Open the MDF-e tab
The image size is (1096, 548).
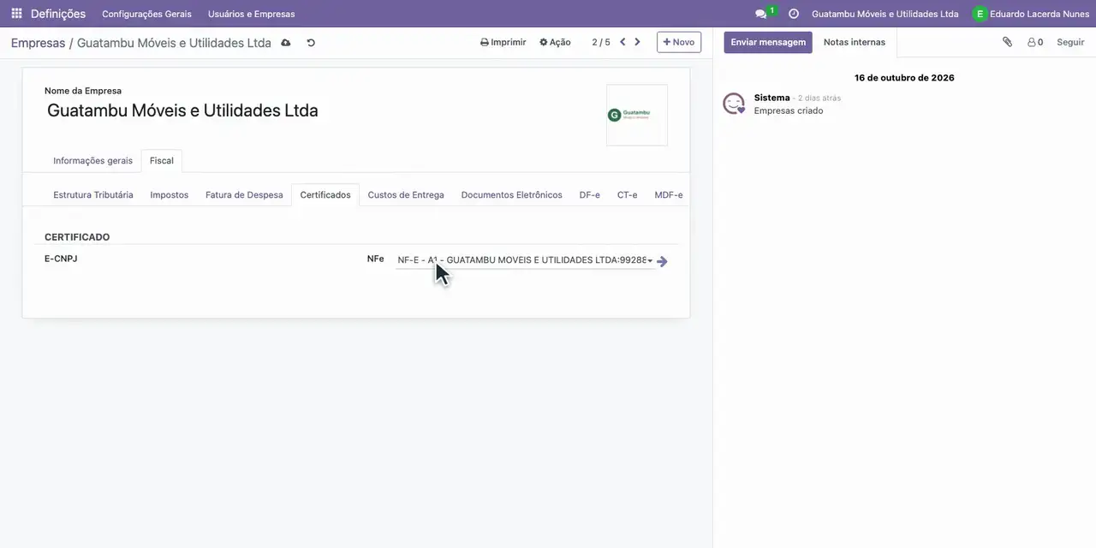[x=669, y=195]
